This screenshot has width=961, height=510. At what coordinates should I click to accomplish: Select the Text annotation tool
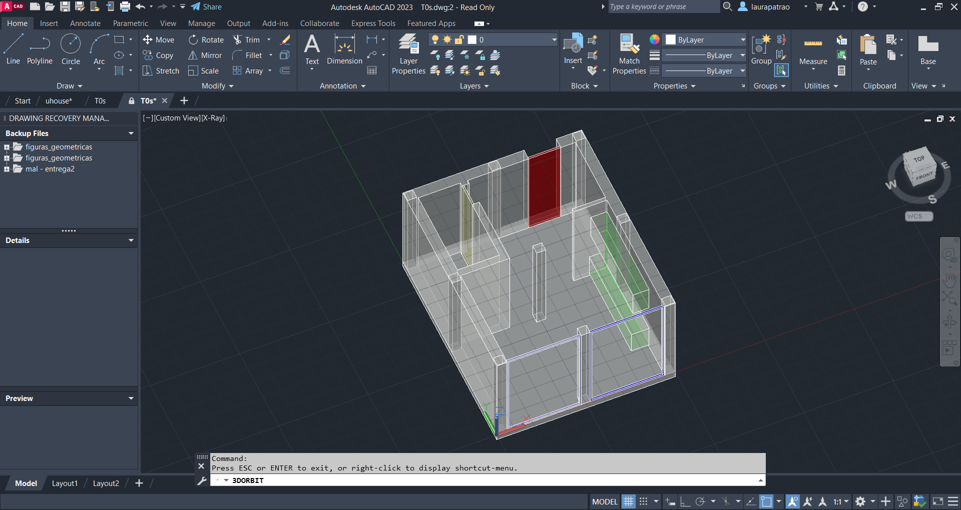pyautogui.click(x=312, y=49)
